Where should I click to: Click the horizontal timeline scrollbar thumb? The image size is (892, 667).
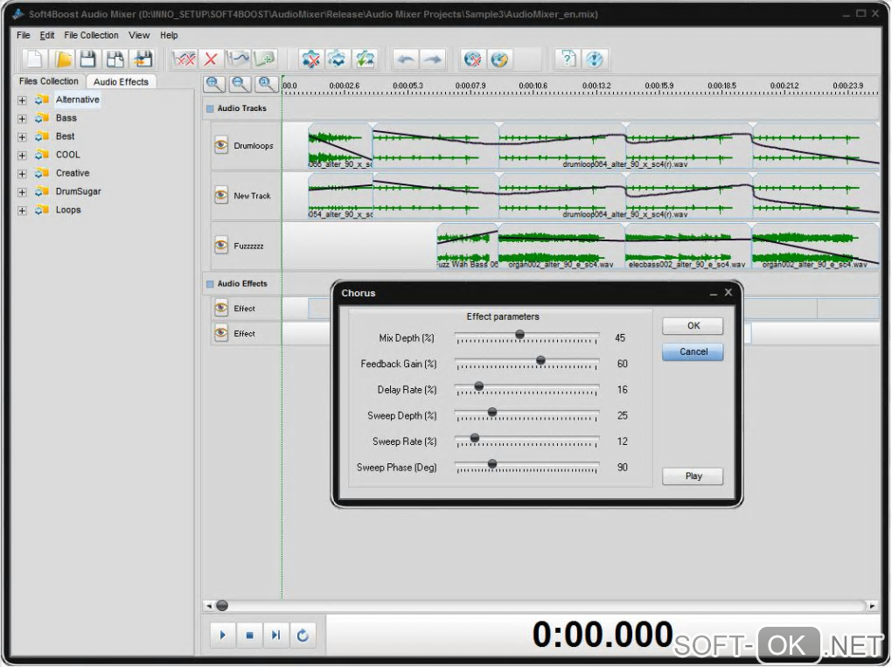[x=222, y=606]
